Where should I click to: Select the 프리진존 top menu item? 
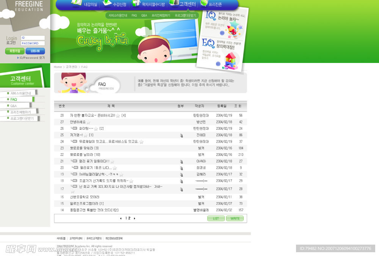click(215, 5)
